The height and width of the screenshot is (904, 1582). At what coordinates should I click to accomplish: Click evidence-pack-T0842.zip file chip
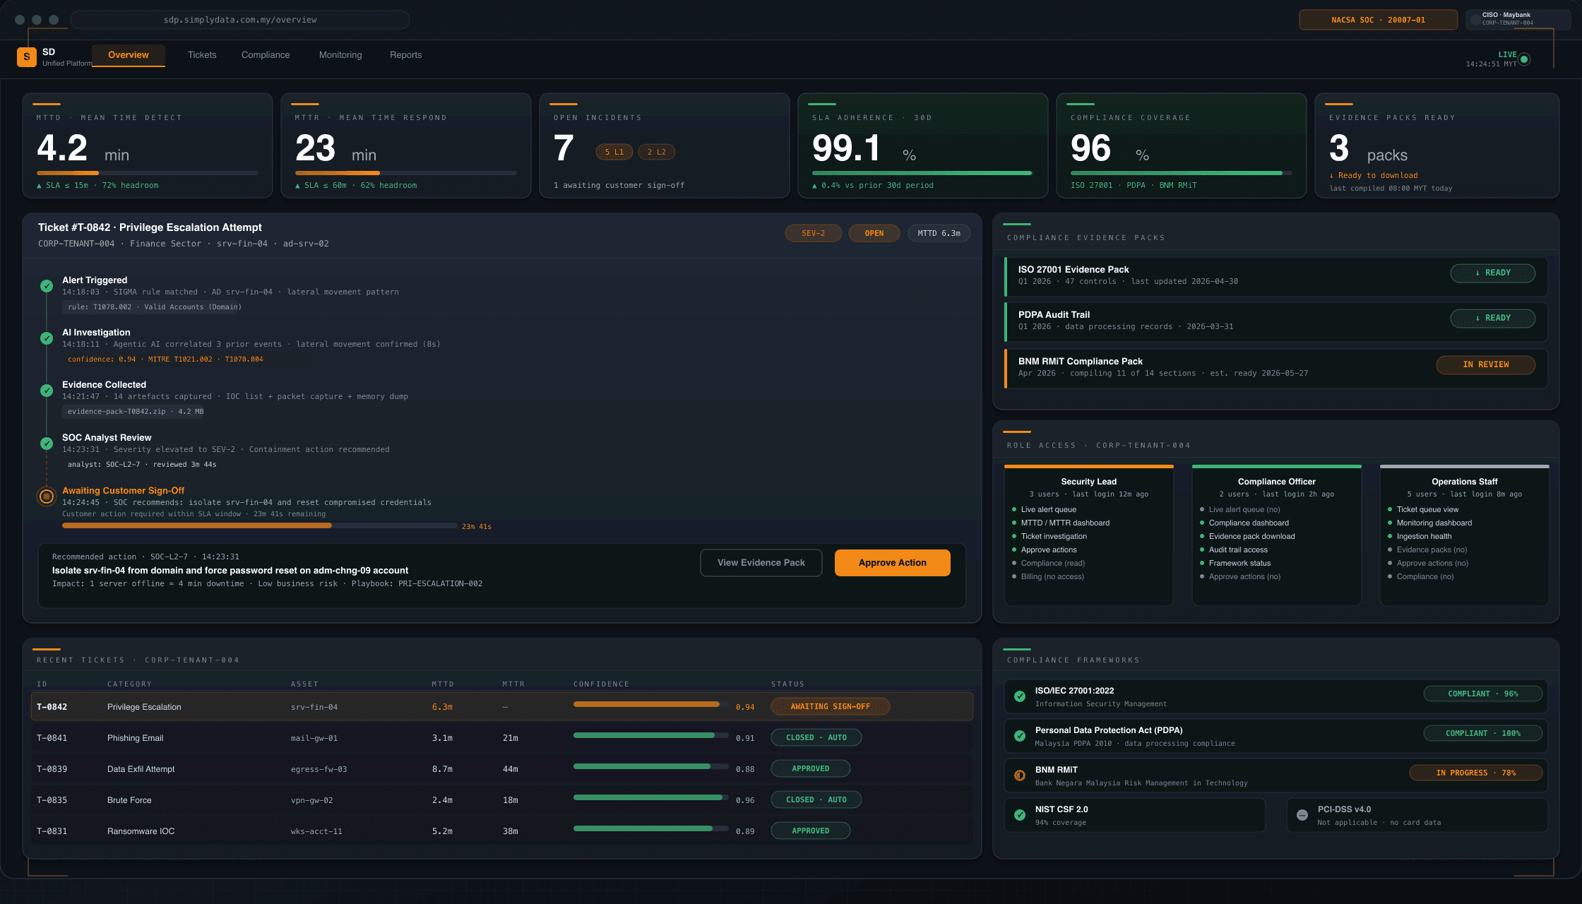(x=134, y=411)
